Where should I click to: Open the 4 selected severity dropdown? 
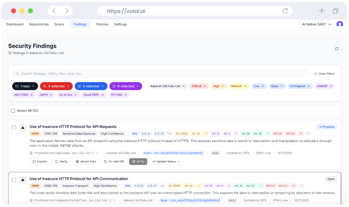[x=56, y=86]
